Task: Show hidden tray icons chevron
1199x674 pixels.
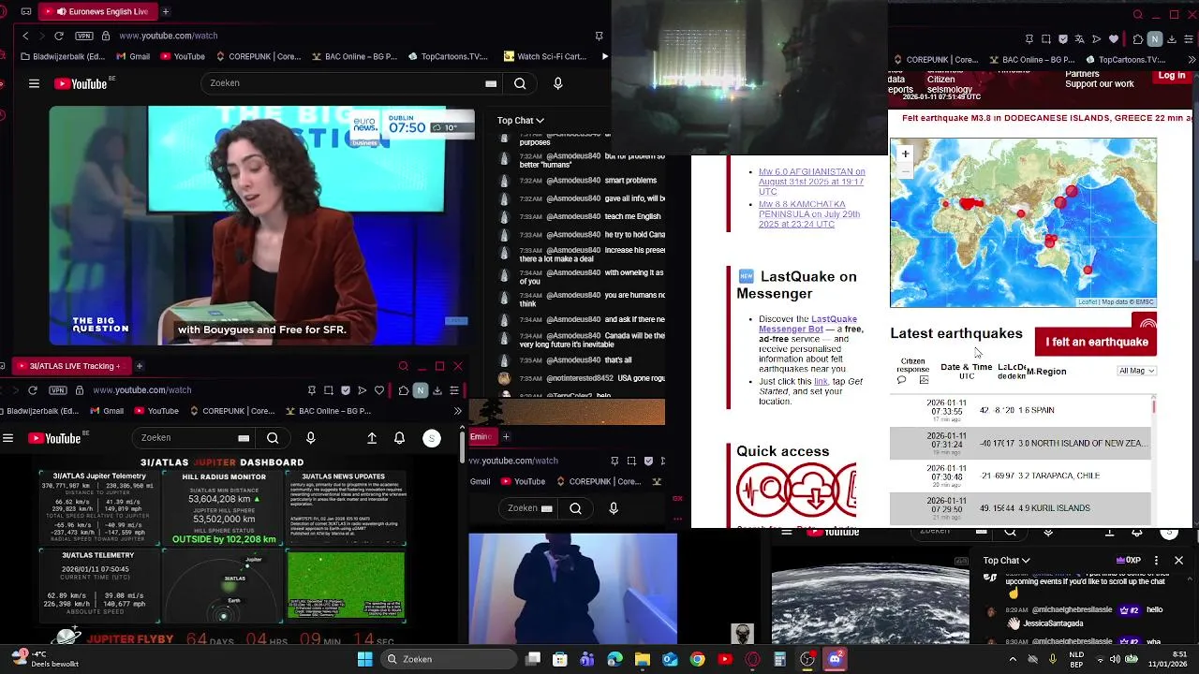Action: tap(1013, 659)
